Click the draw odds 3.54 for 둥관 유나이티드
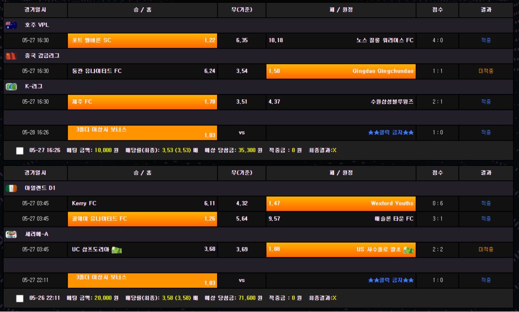The width and height of the screenshot is (519, 312). pos(242,71)
